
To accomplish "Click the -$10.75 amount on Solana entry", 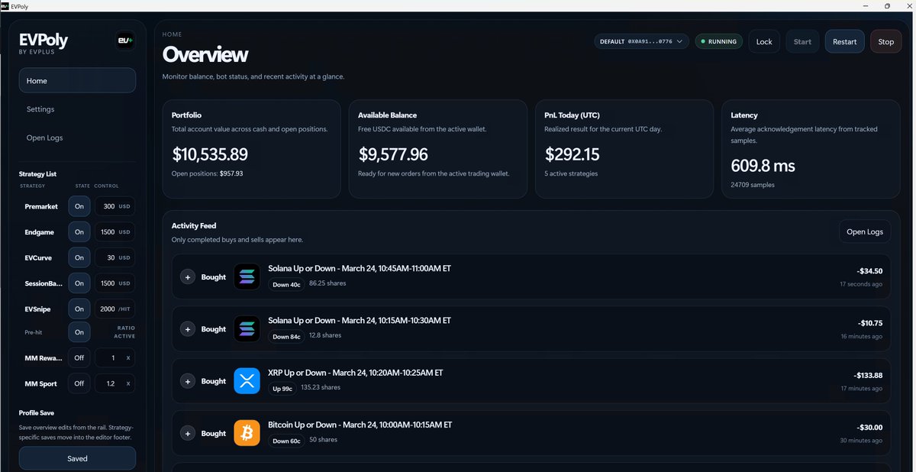I will [x=869, y=323].
